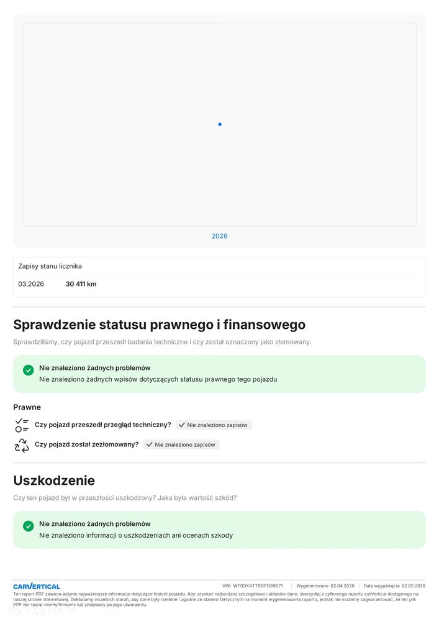The image size is (439, 621).
Task: Click the 'Czy pojazd przeszedł przegląd techniczny?' question
Action: [103, 425]
